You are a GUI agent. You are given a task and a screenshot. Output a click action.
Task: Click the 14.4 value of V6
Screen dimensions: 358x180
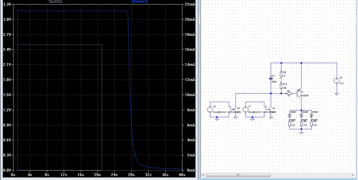click(341, 83)
